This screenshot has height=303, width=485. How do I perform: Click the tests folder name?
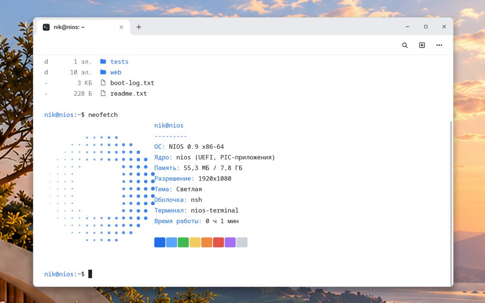tap(120, 61)
